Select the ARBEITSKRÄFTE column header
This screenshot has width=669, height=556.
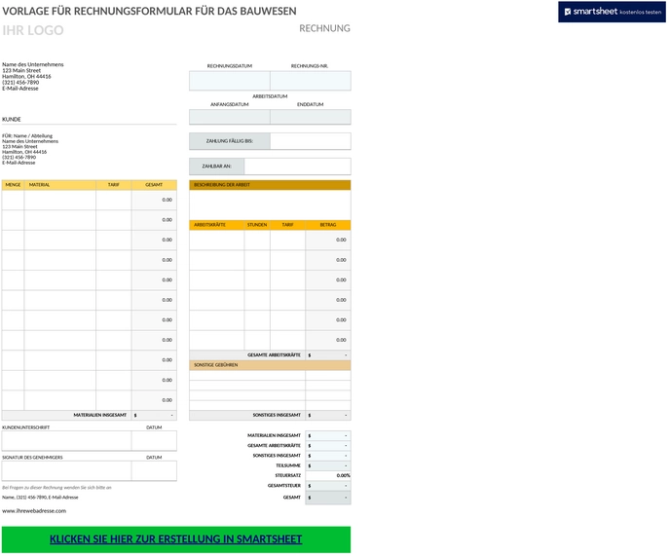[217, 225]
